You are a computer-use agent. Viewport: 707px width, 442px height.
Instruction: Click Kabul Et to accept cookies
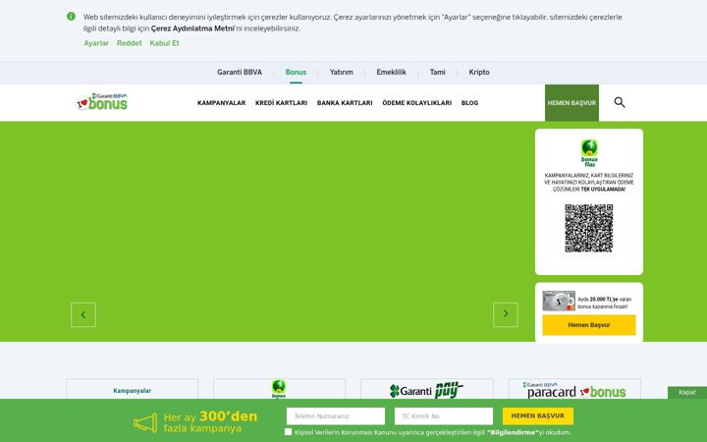(165, 43)
